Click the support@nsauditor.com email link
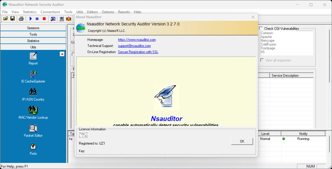The image size is (332, 169). click(134, 46)
